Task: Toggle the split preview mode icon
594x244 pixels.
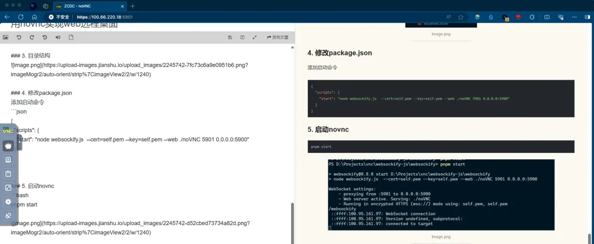Action: 242,37
